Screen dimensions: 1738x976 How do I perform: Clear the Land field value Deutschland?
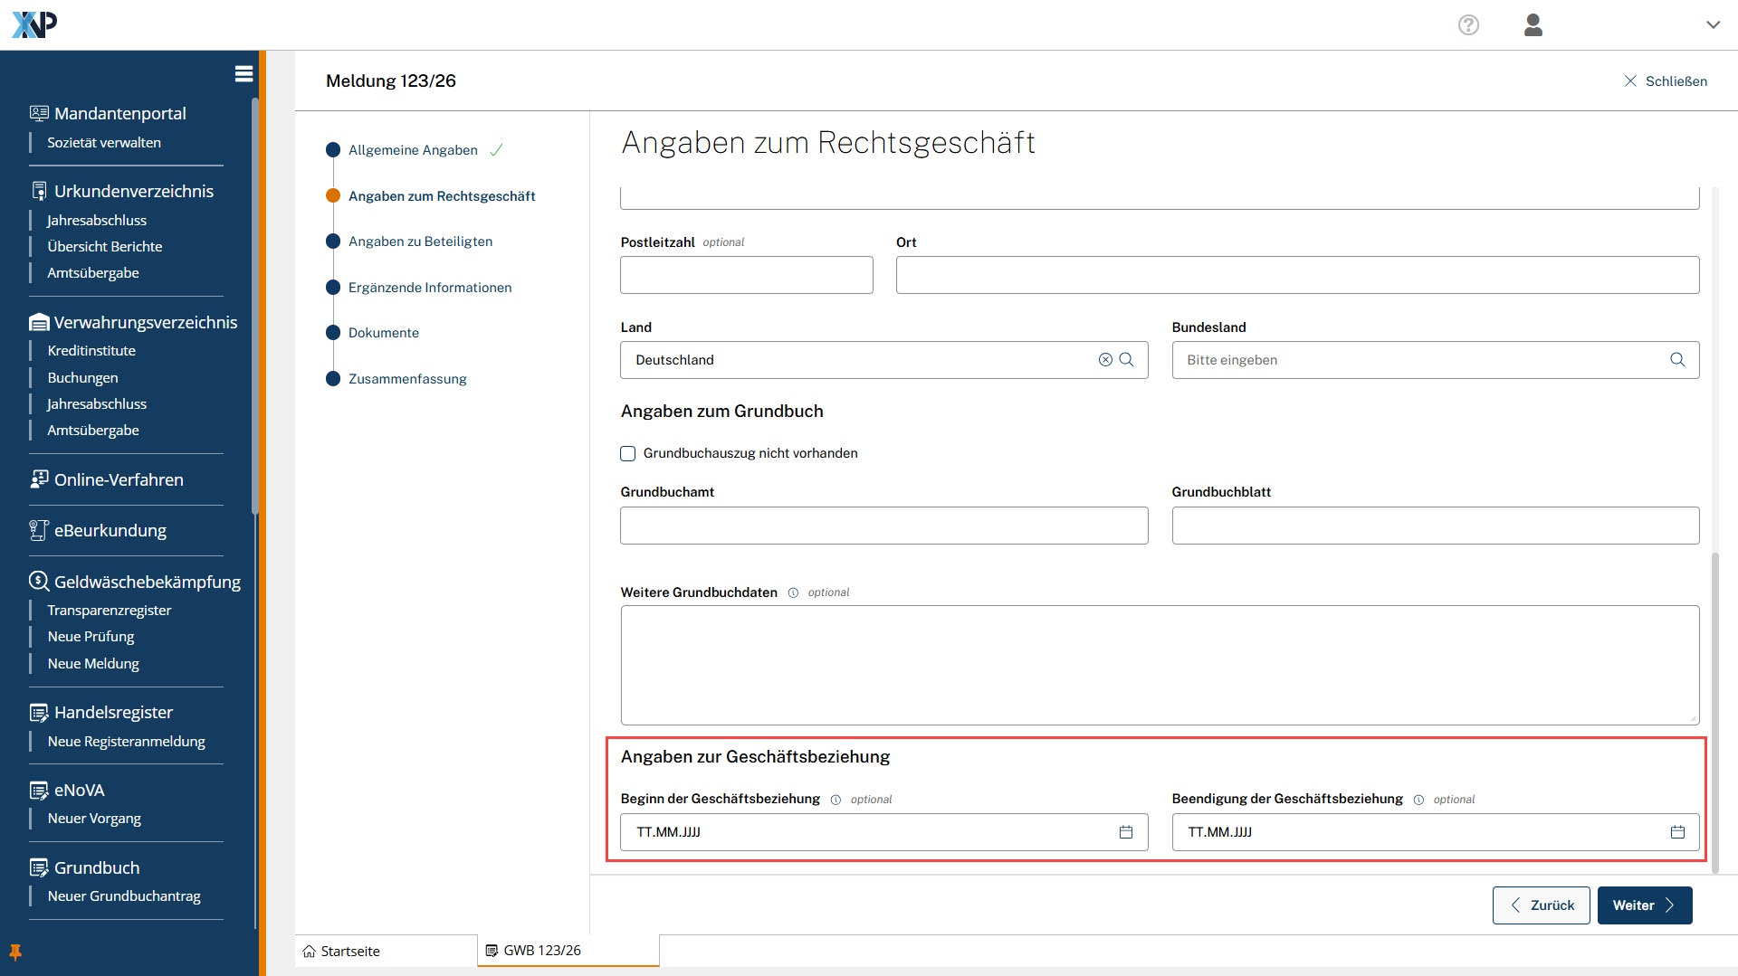(1105, 360)
